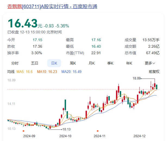Open the 香飘飘 A股实时行情 title link
The height and width of the screenshot is (141, 166).
click(52, 6)
